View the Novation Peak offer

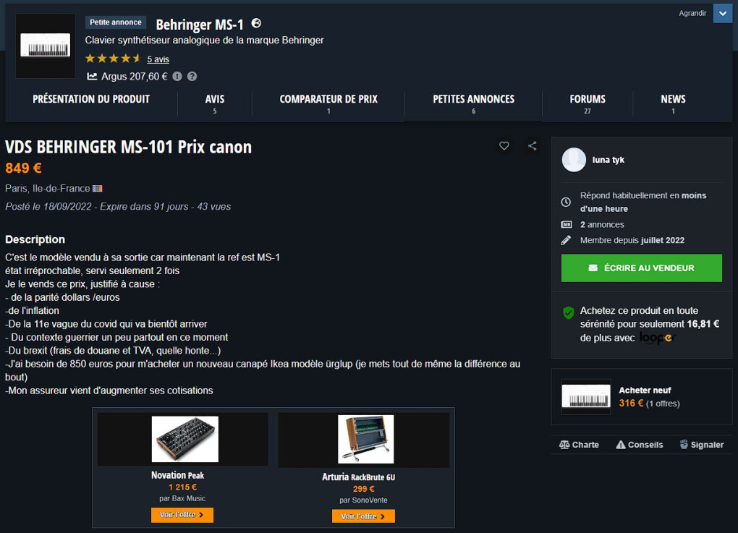(x=182, y=515)
